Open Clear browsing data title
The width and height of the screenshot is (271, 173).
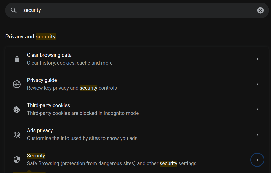[x=49, y=55]
